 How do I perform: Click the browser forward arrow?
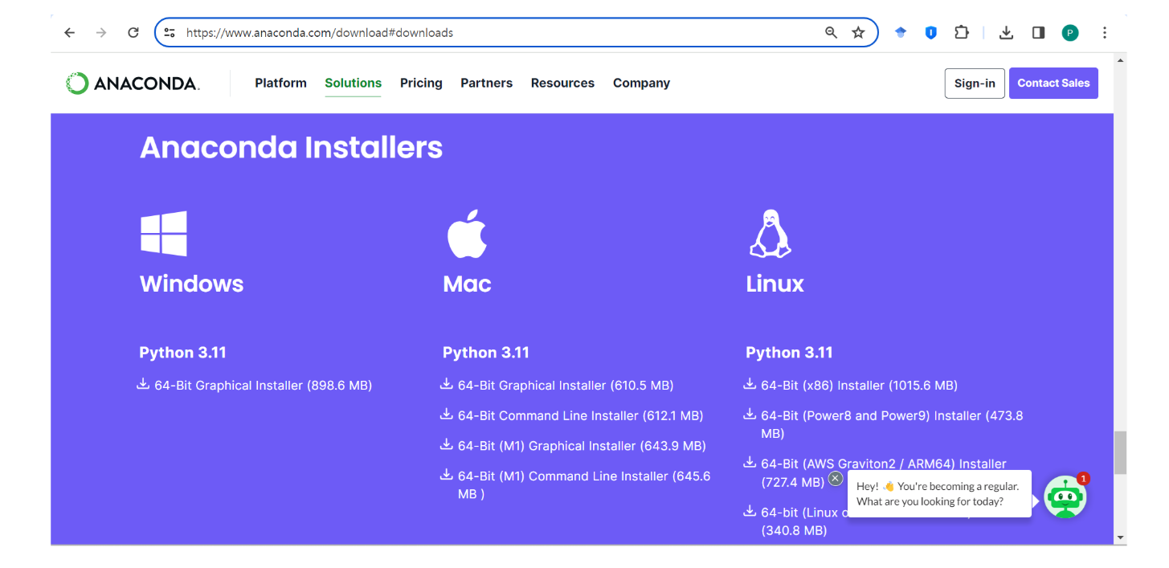point(101,33)
